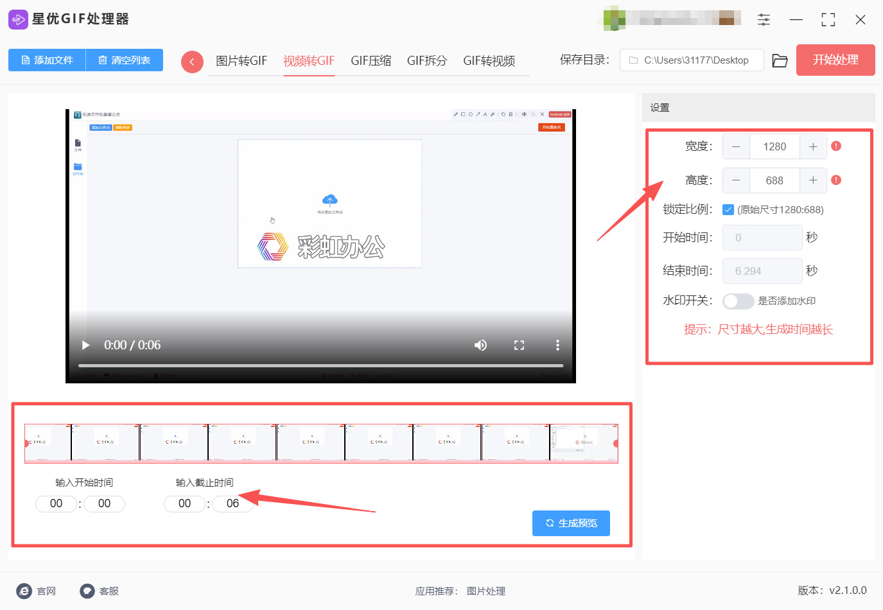Click the back arrow circle button
Viewport: 883px width, 610px height.
[192, 62]
